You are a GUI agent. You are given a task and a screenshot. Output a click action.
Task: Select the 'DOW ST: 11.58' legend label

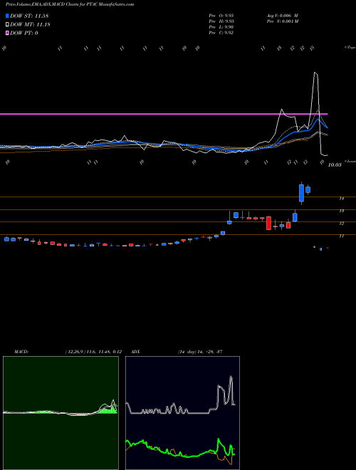tap(29, 16)
